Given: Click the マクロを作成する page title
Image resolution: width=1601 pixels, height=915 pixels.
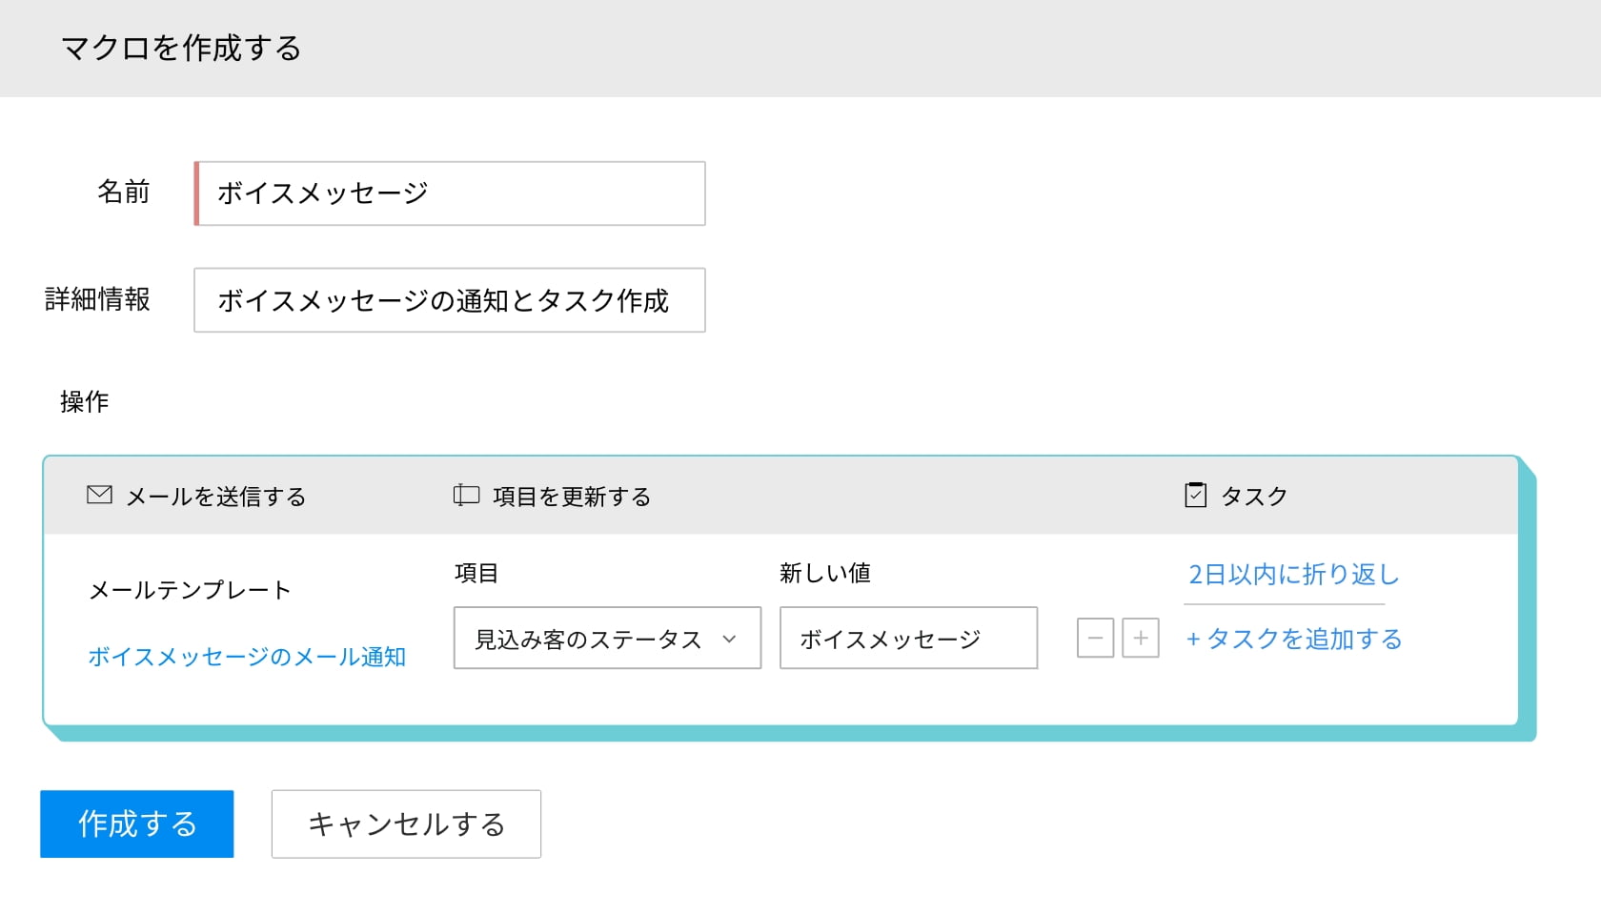Looking at the screenshot, I should (x=181, y=48).
